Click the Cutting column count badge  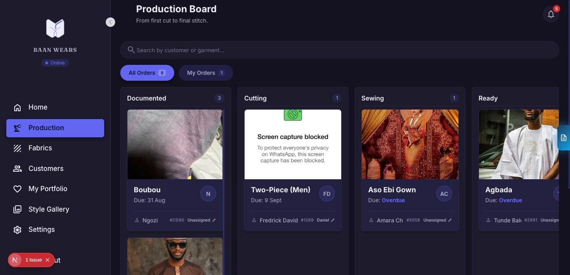[337, 98]
